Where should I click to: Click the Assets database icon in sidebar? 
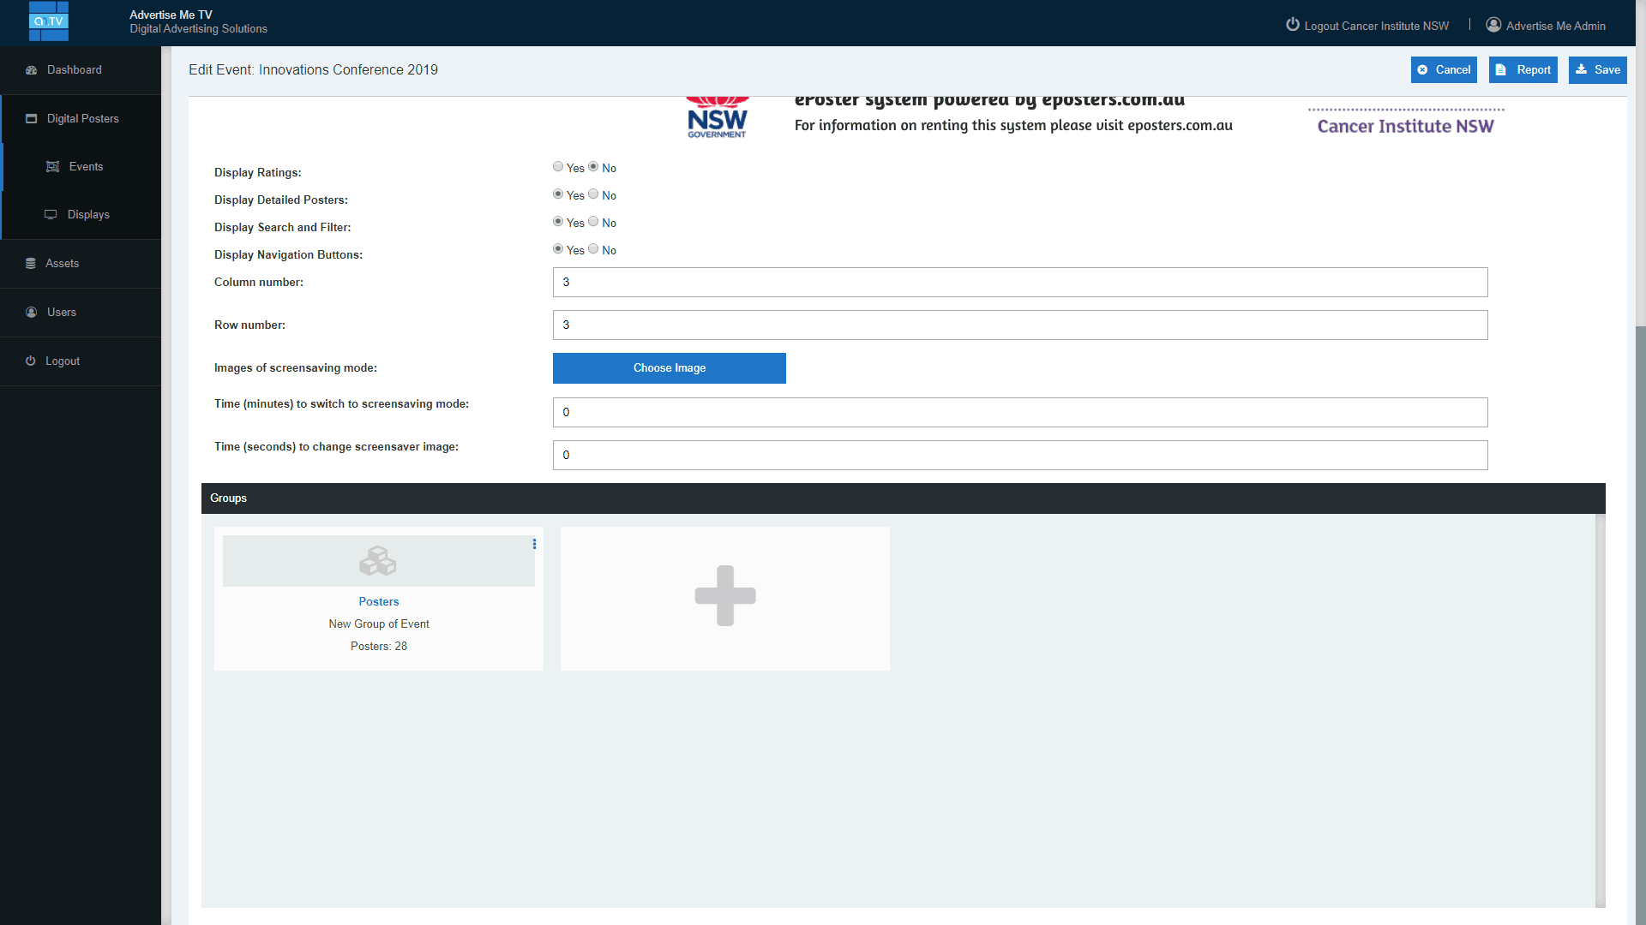pyautogui.click(x=31, y=264)
